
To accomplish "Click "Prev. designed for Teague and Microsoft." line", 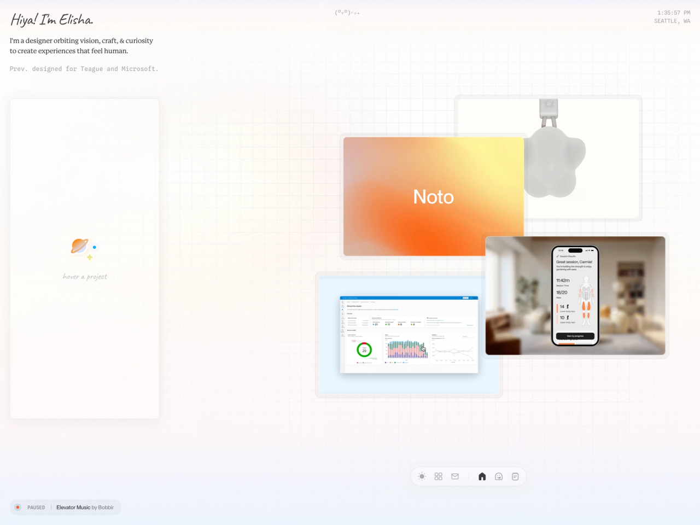I will (84, 69).
